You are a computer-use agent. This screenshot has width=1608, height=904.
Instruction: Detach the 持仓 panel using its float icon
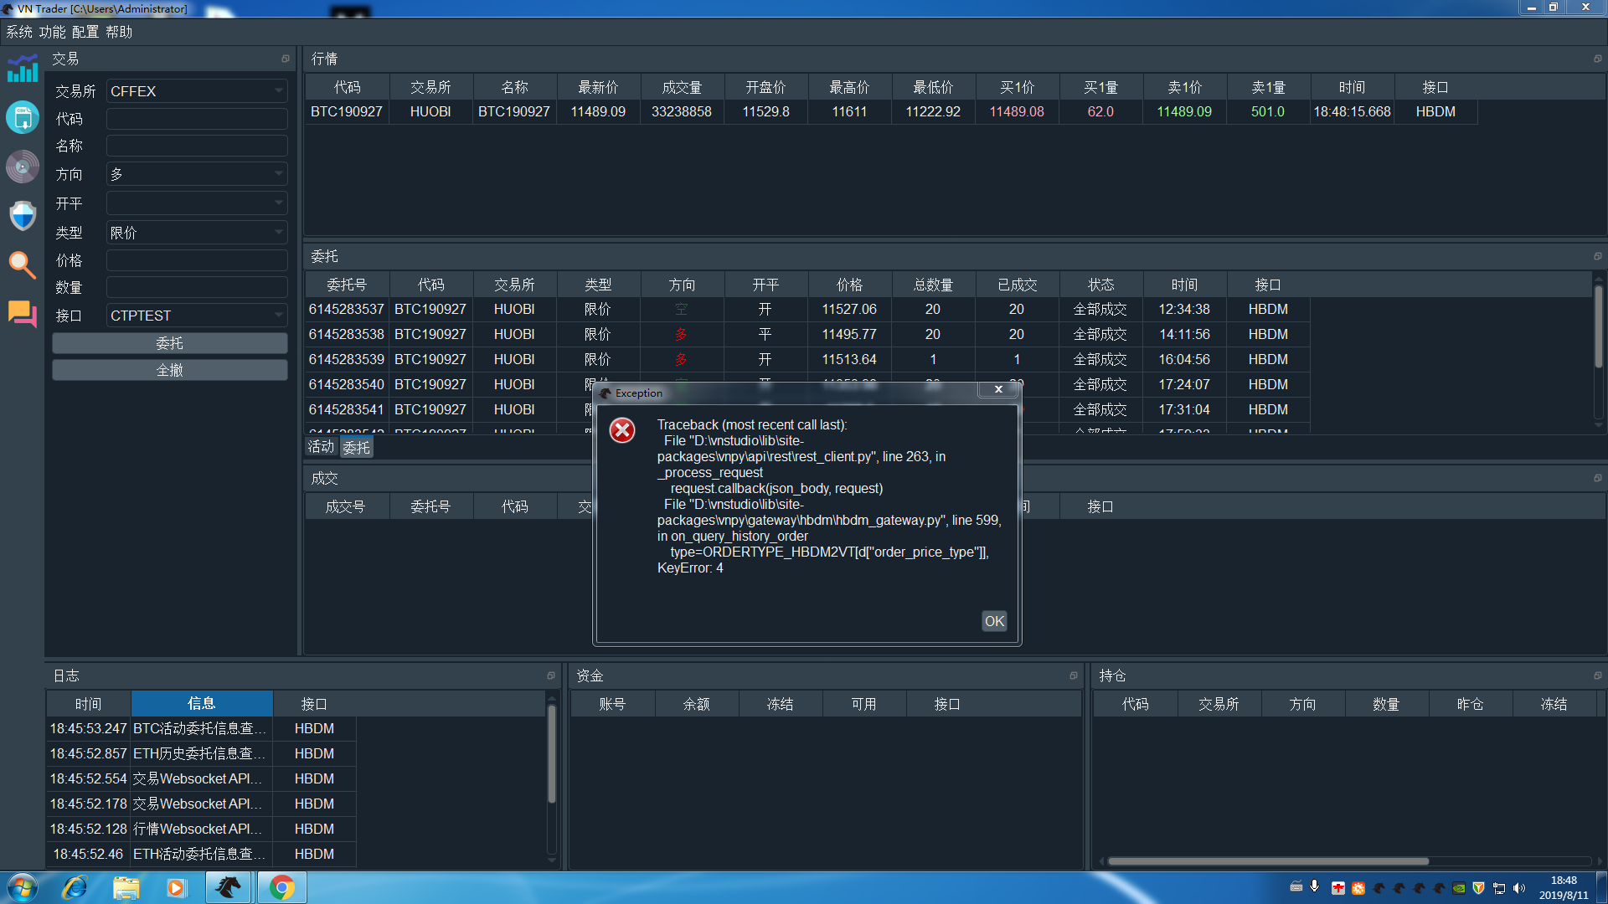coord(1597,675)
